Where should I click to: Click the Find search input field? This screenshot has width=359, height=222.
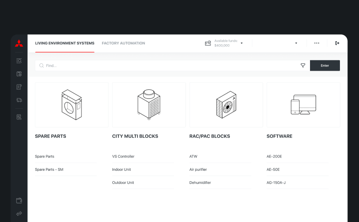click(x=169, y=65)
